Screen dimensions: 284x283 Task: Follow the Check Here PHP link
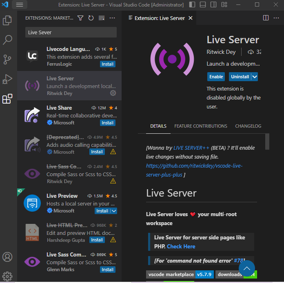(181, 246)
